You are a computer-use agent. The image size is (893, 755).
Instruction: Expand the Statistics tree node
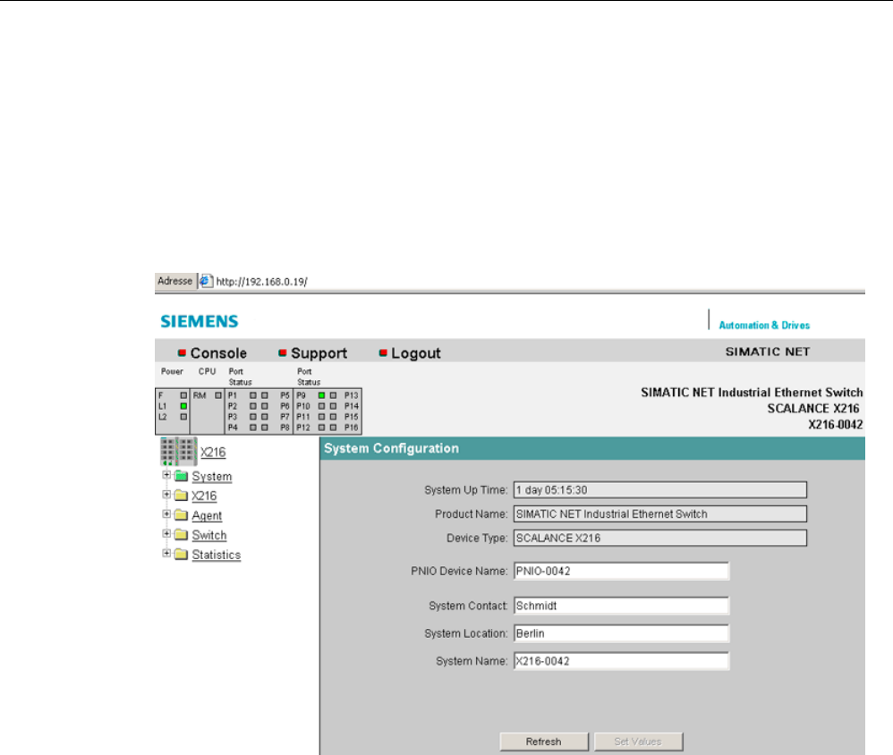tap(166, 553)
